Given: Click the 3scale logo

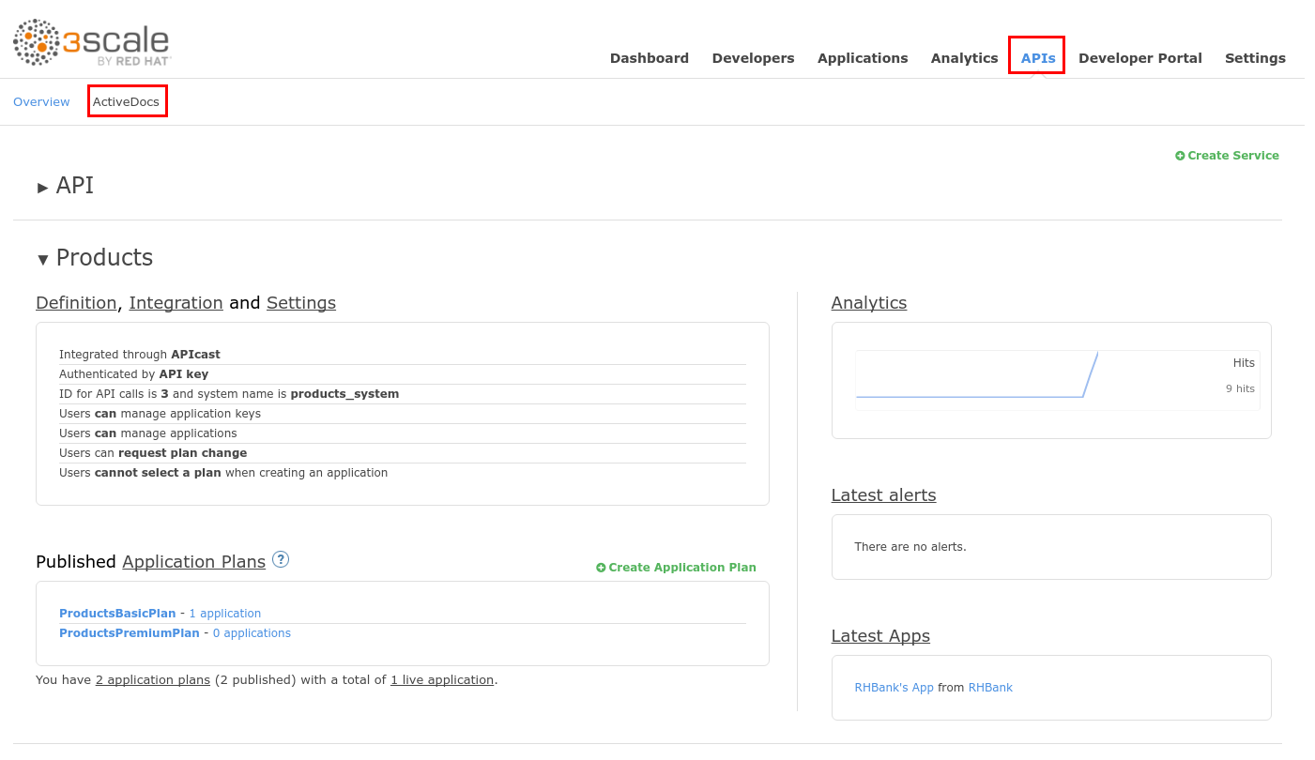Looking at the screenshot, I should (92, 43).
